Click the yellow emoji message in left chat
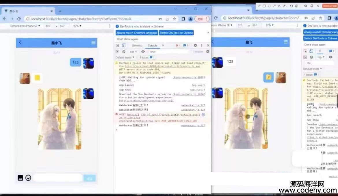Screen dimensions: 338x196 (x=37, y=78)
